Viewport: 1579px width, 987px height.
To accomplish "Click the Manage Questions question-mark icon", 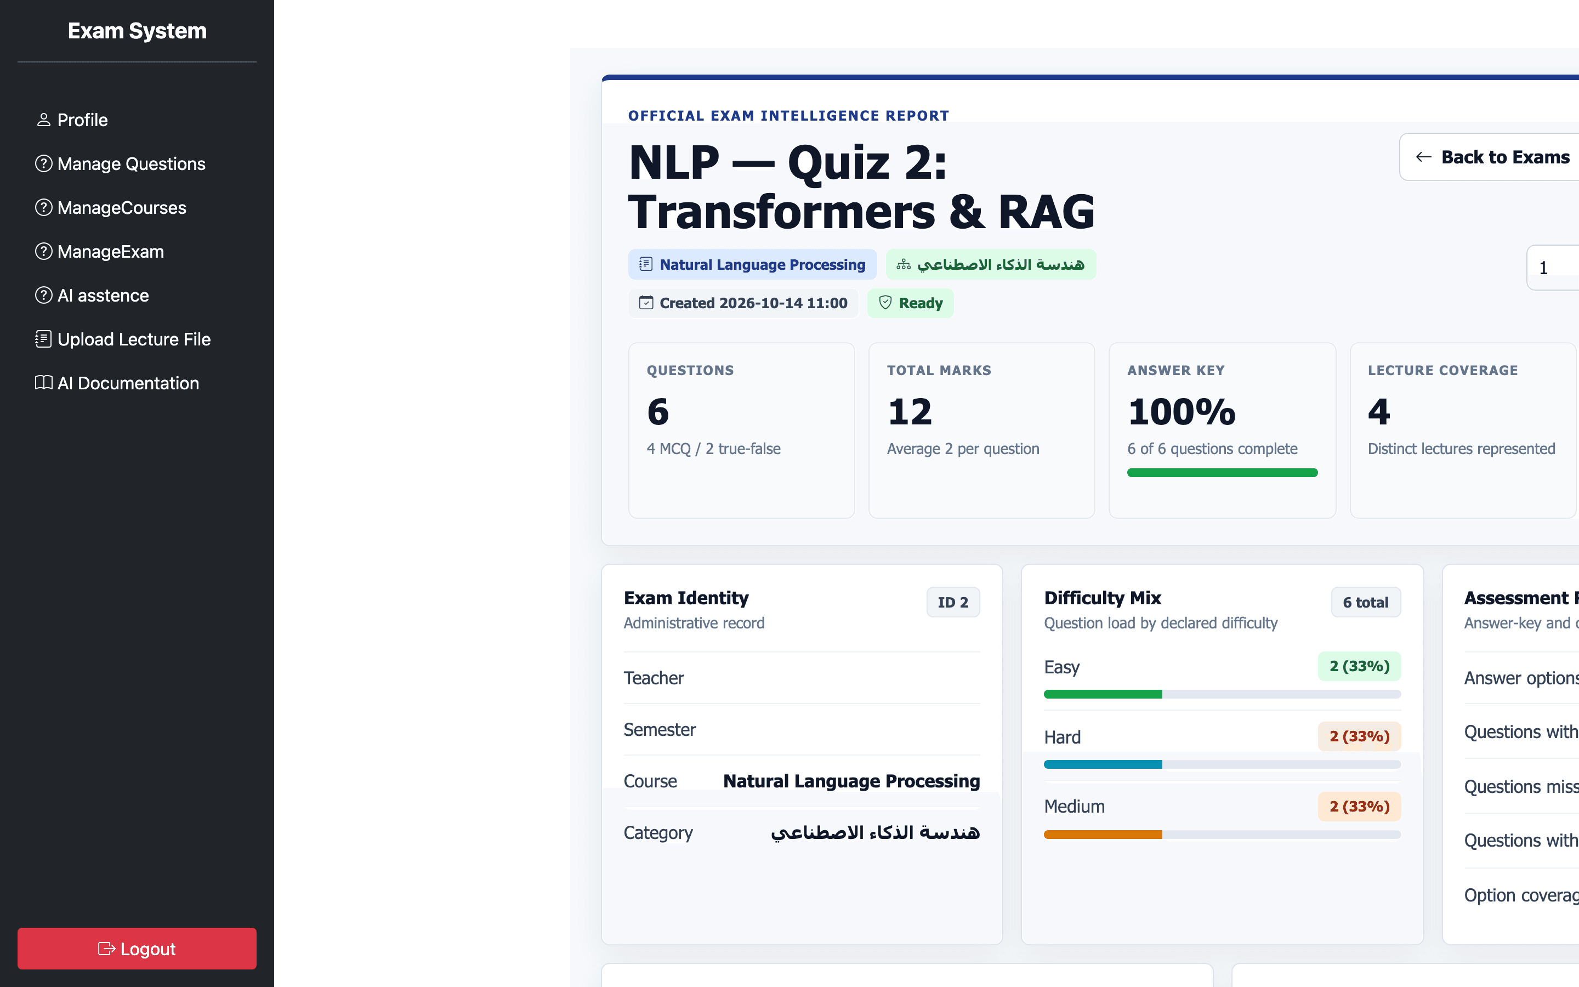I will tap(44, 164).
